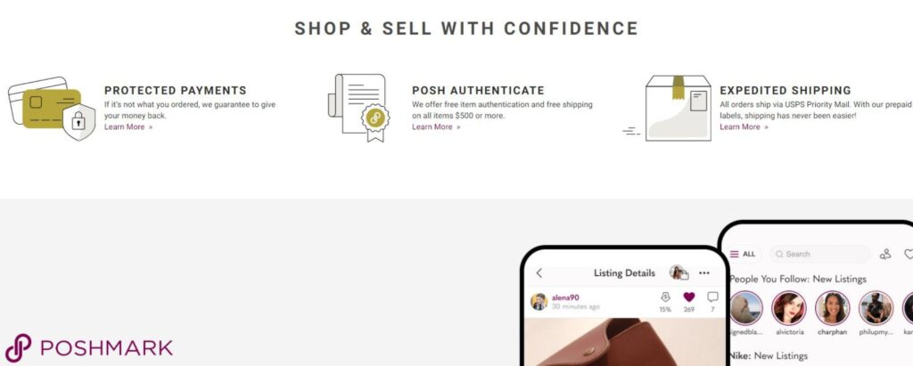The width and height of the screenshot is (913, 366).
Task: Open the ALL hamburger menu
Action: (x=743, y=255)
